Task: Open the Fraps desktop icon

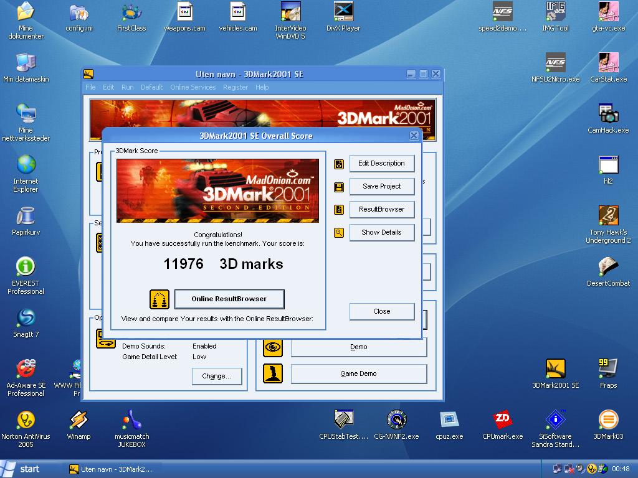Action: pyautogui.click(x=608, y=373)
